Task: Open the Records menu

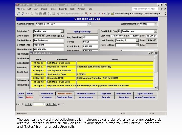Action: 63,9
